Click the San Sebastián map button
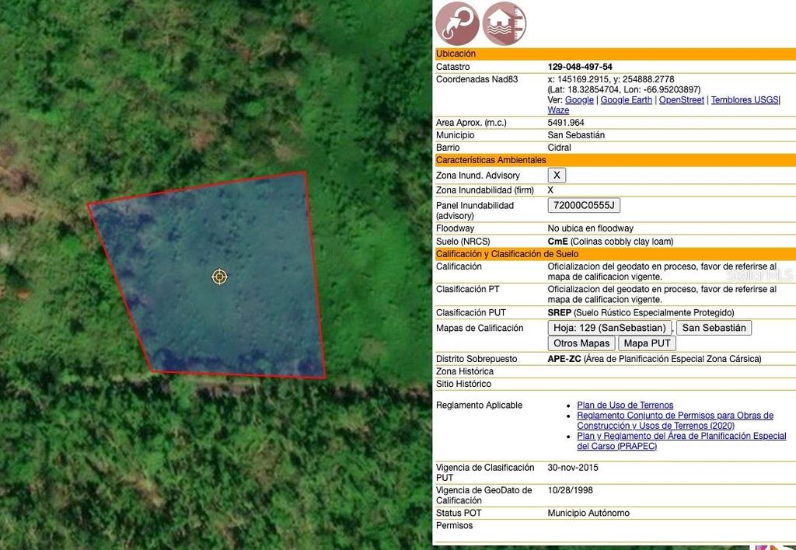This screenshot has height=550, width=796. [714, 328]
